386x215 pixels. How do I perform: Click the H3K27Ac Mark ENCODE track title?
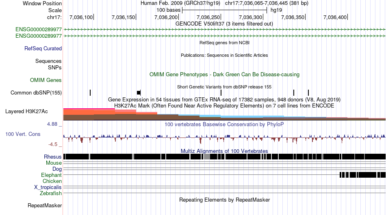click(x=224, y=105)
